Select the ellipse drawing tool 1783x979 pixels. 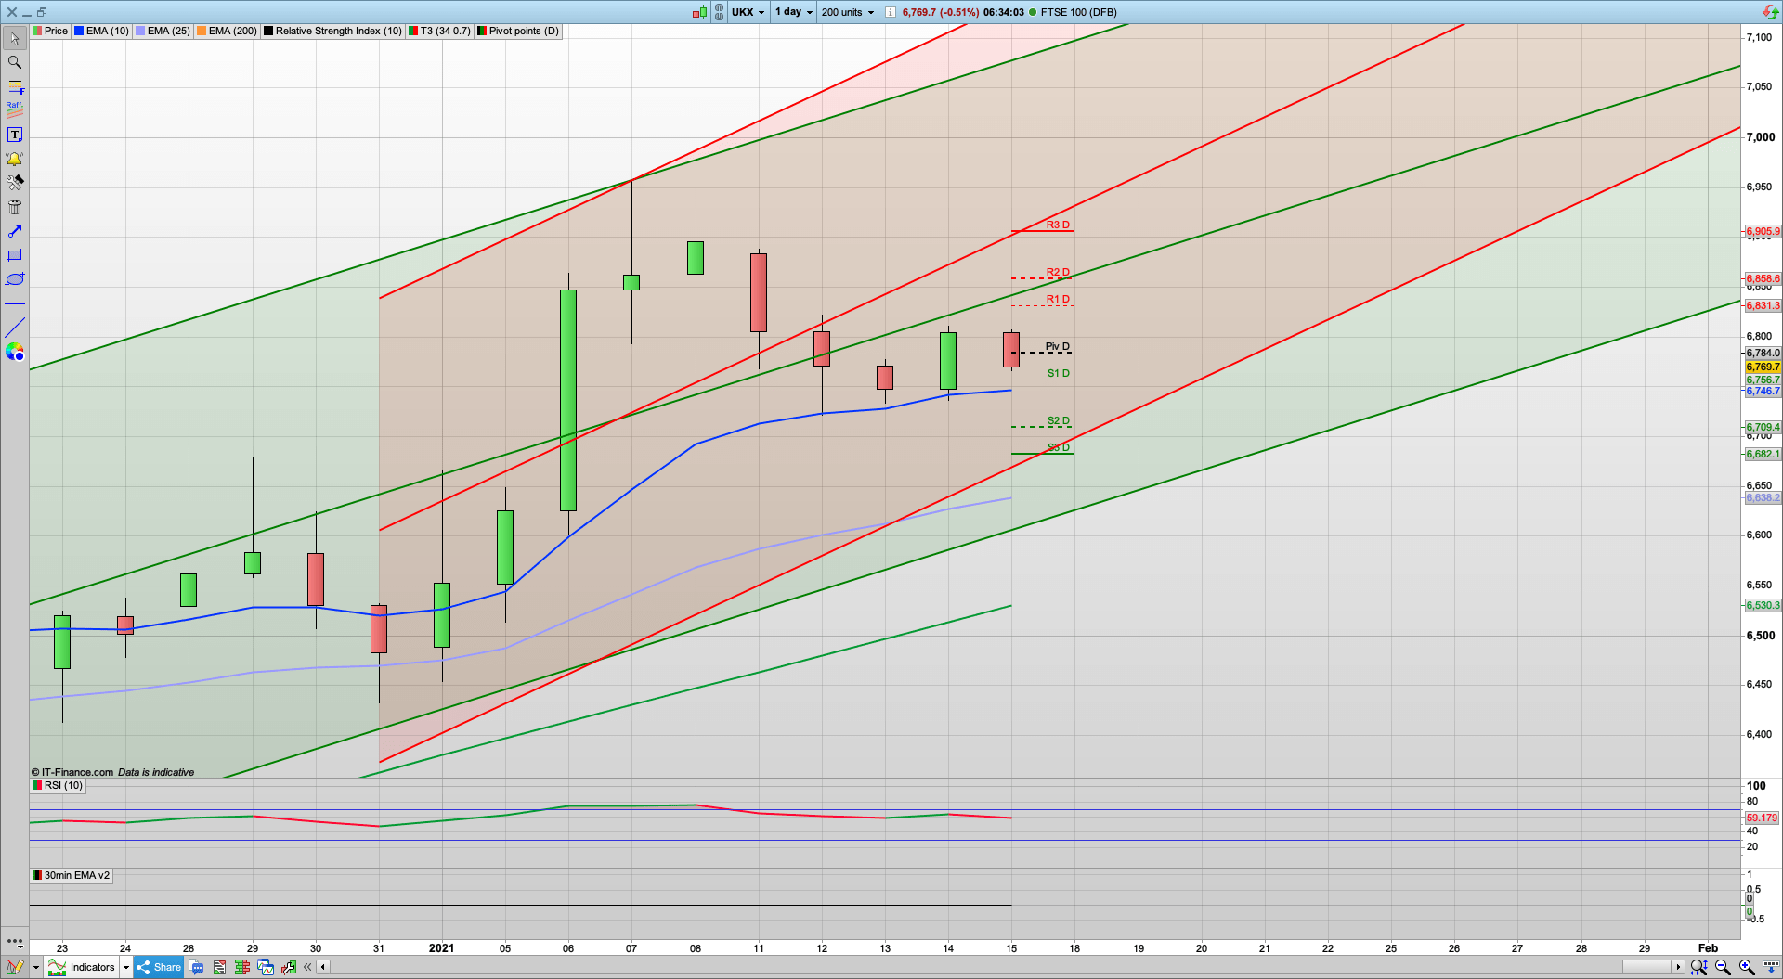pyautogui.click(x=14, y=279)
